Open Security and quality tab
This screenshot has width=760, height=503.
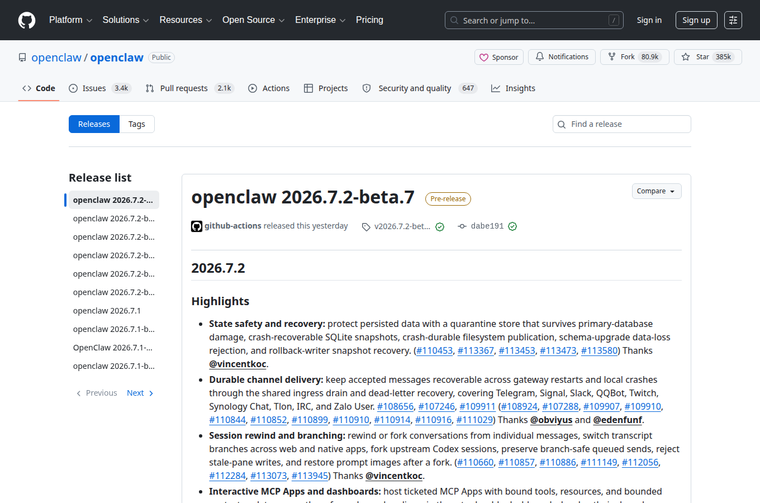pyautogui.click(x=420, y=88)
